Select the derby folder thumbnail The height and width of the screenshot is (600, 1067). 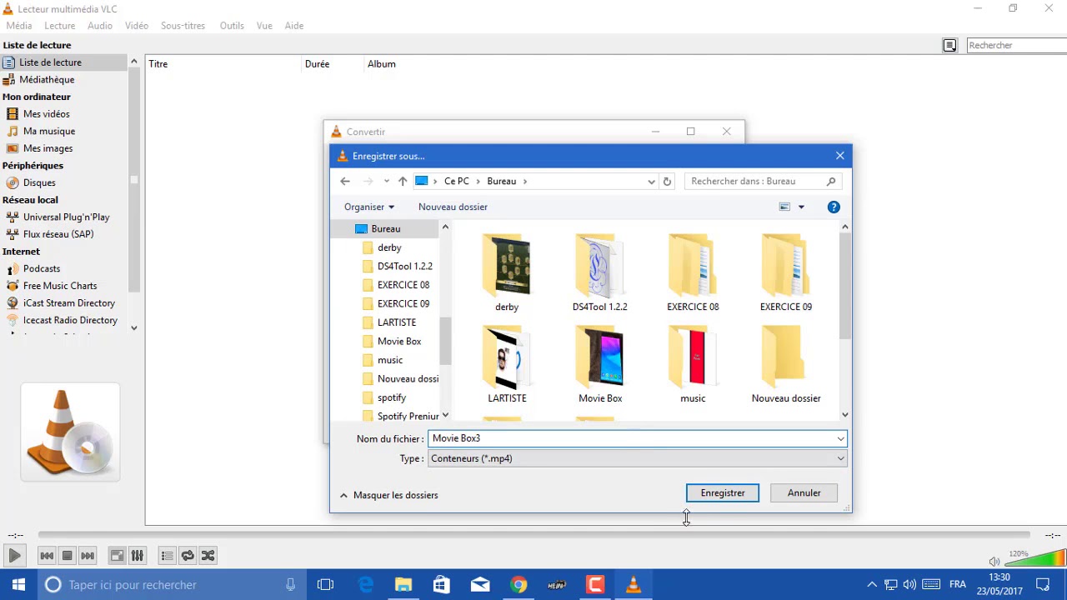coord(507,274)
